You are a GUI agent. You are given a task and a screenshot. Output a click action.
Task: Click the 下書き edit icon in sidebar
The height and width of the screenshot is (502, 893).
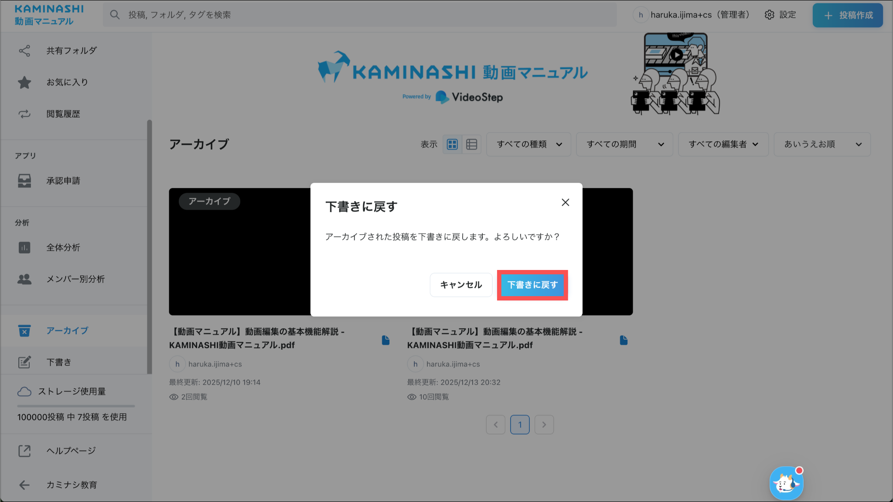(24, 362)
